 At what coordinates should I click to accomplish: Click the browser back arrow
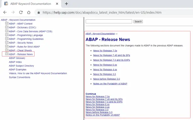tap(5, 12)
